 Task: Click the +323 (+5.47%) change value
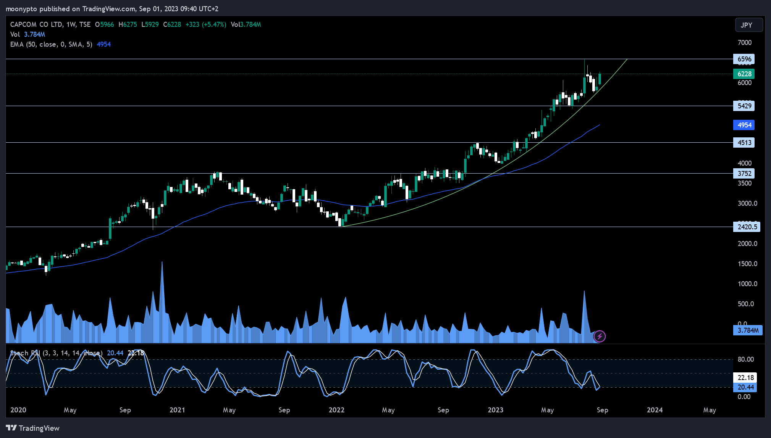(206, 24)
